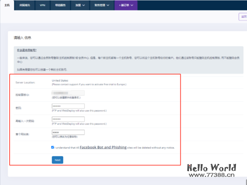
Task: Click the Hello World watermark logo
Action: tap(211, 168)
